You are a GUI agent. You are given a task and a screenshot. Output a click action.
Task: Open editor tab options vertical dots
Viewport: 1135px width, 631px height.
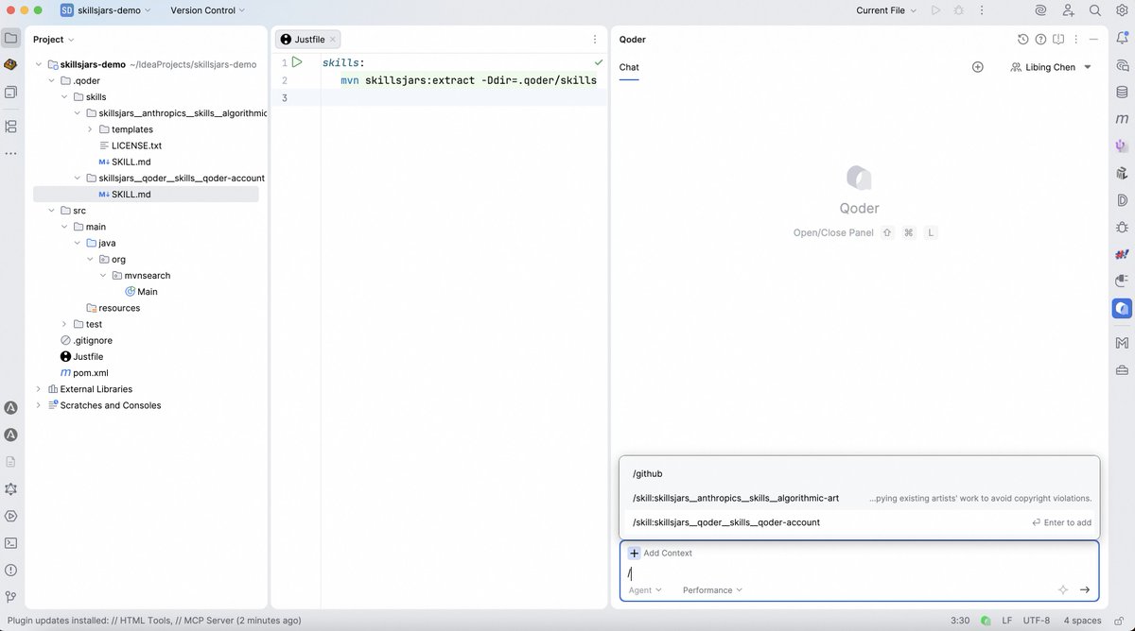click(594, 40)
